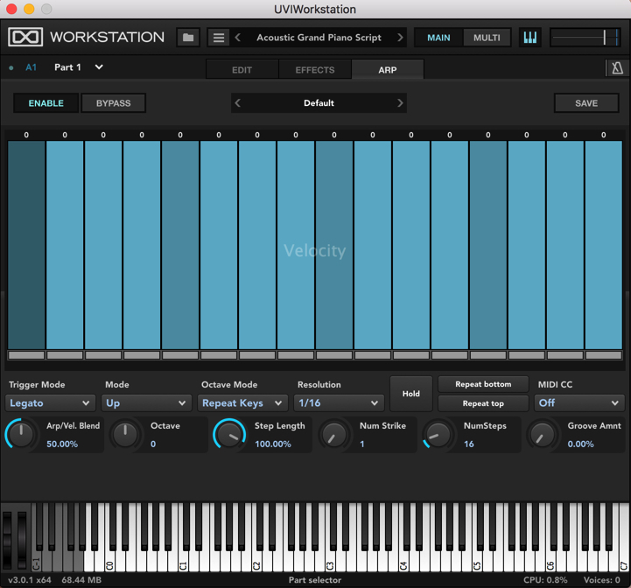Viewport: 631px width, 588px height.
Task: Open the Mode Up dropdown
Action: (146, 402)
